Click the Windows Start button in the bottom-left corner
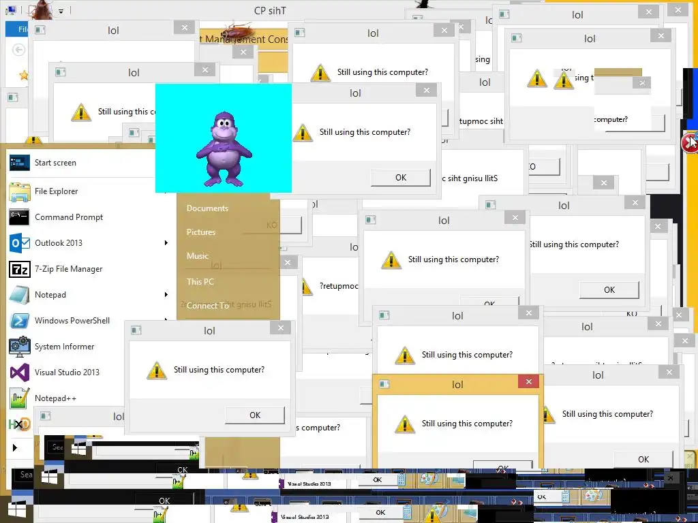 click(x=16, y=509)
